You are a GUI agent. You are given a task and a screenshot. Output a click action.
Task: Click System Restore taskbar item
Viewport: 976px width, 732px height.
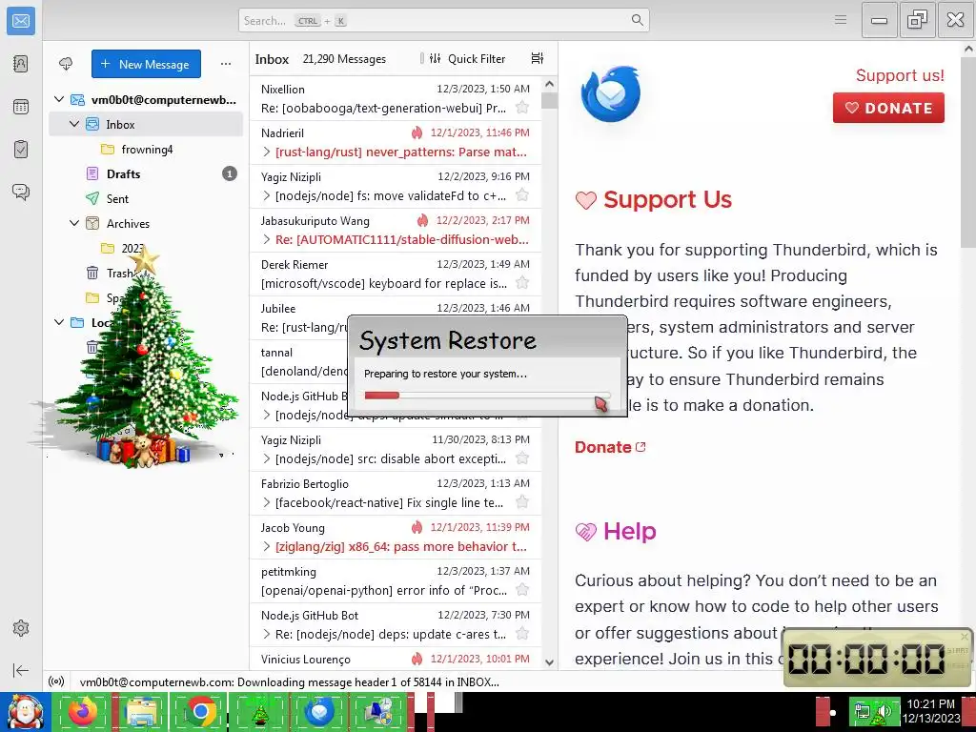tap(377, 711)
